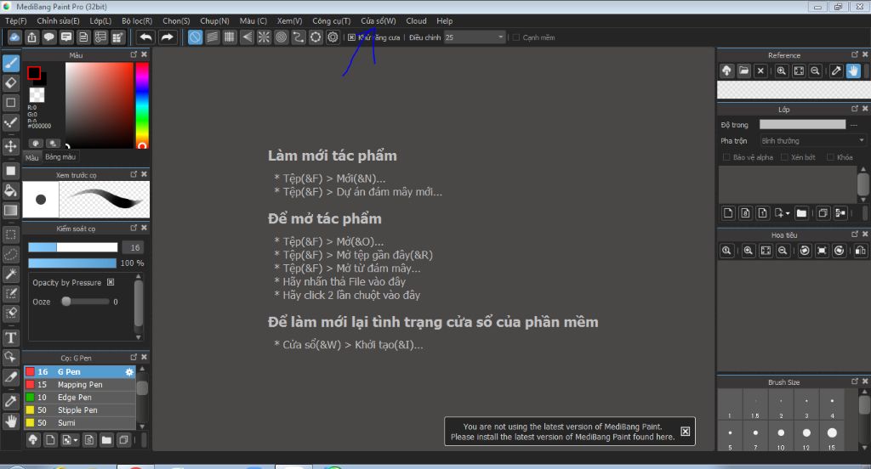Click eyedropper in Reference panel

click(x=836, y=71)
